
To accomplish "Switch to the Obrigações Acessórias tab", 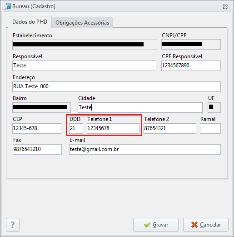I will point(82,22).
